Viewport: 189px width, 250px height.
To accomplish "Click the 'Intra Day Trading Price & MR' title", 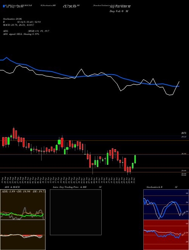I will [x=70, y=187].
